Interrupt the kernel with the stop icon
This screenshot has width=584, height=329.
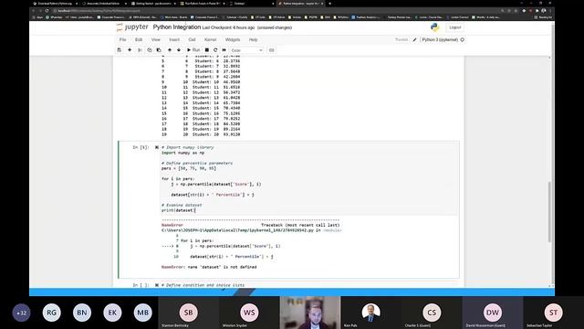pyautogui.click(x=207, y=50)
